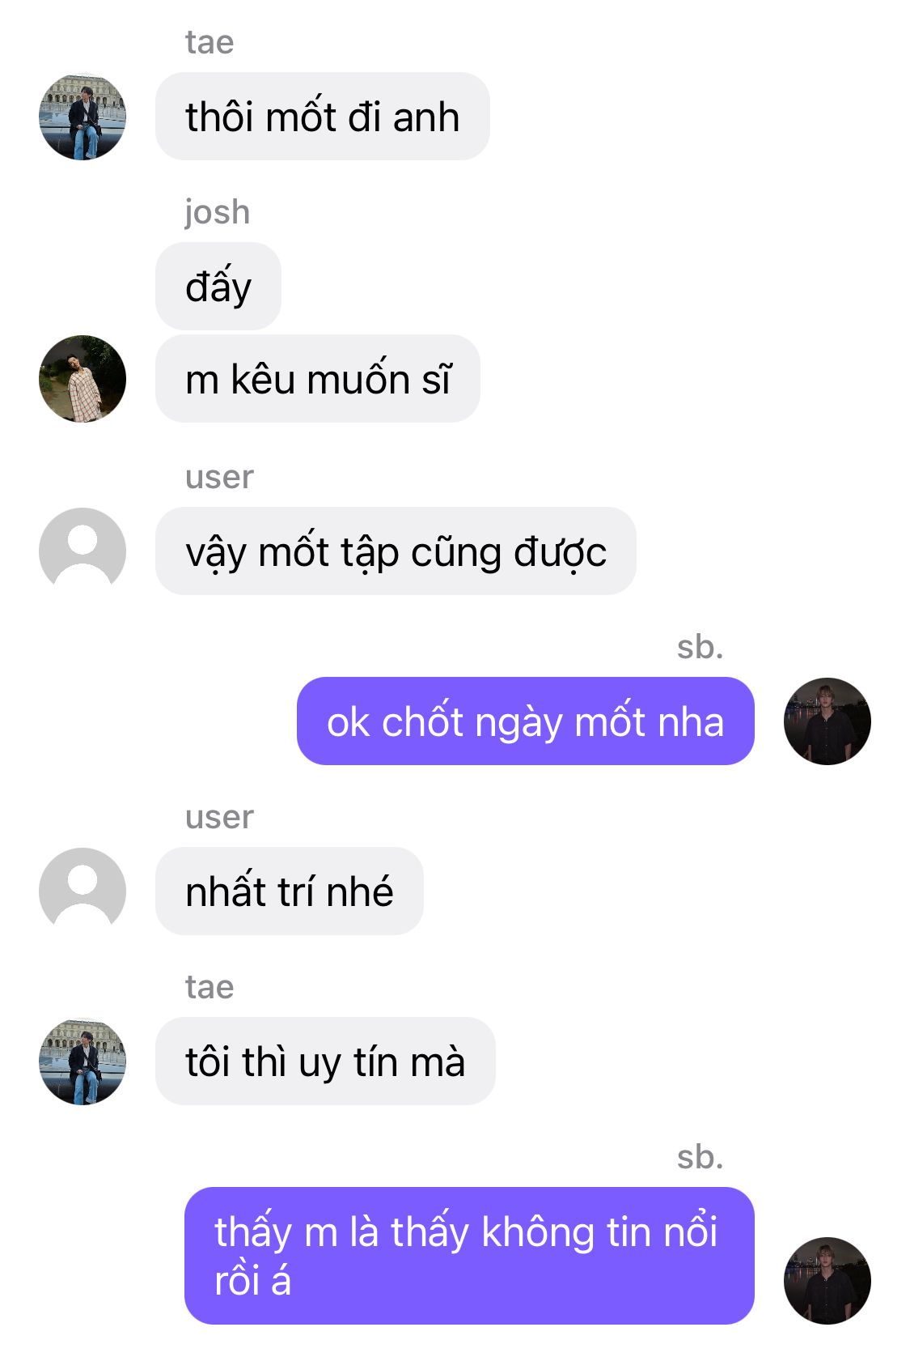The image size is (910, 1357).
Task: Open default user avatar next to 'nhất trí nhé'
Action: 83,891
